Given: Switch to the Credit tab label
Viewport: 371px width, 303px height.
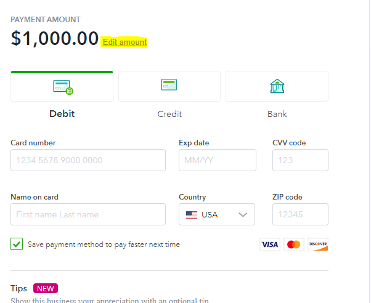Looking at the screenshot, I should (169, 114).
